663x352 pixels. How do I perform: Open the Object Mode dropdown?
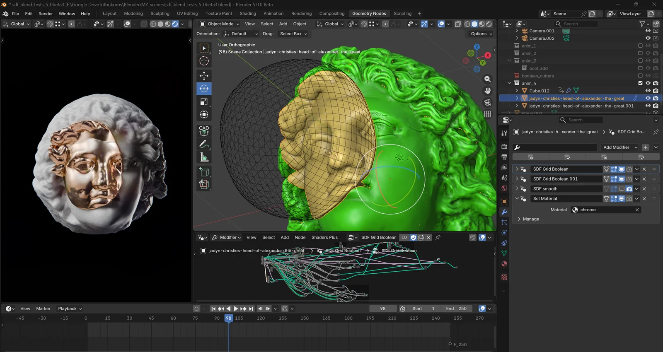tap(219, 24)
